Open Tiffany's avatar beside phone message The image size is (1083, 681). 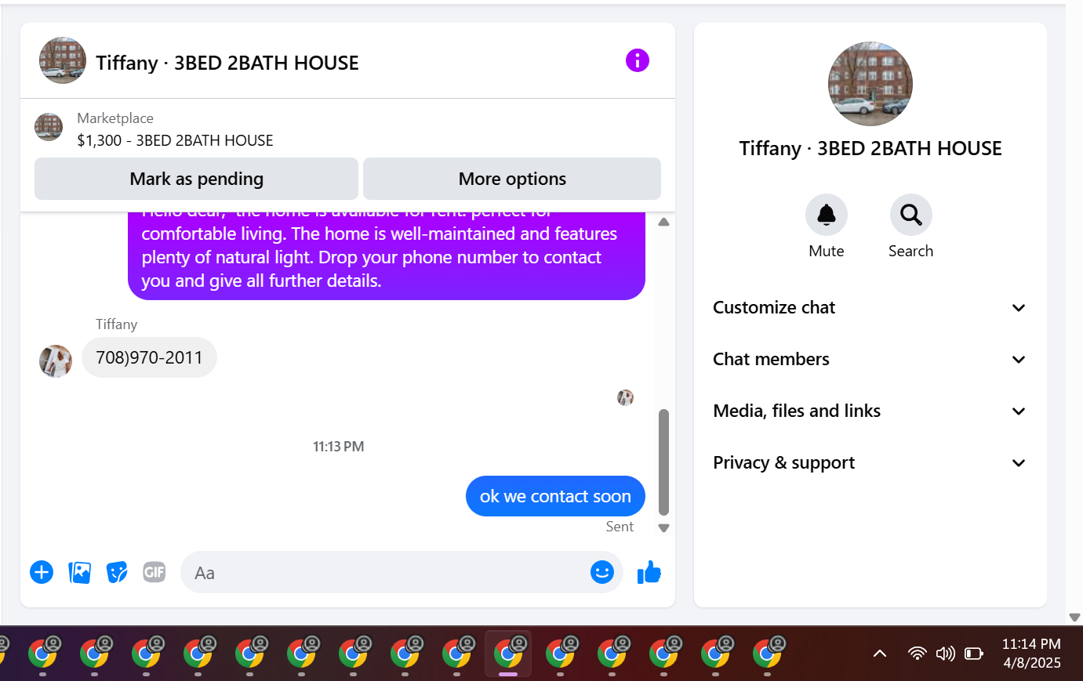(x=56, y=361)
